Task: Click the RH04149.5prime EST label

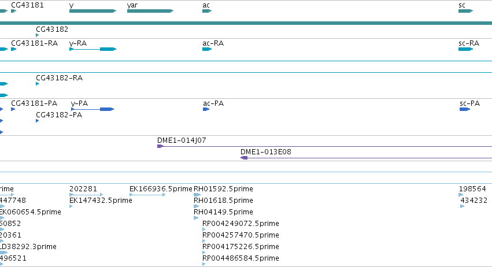Action: click(223, 212)
